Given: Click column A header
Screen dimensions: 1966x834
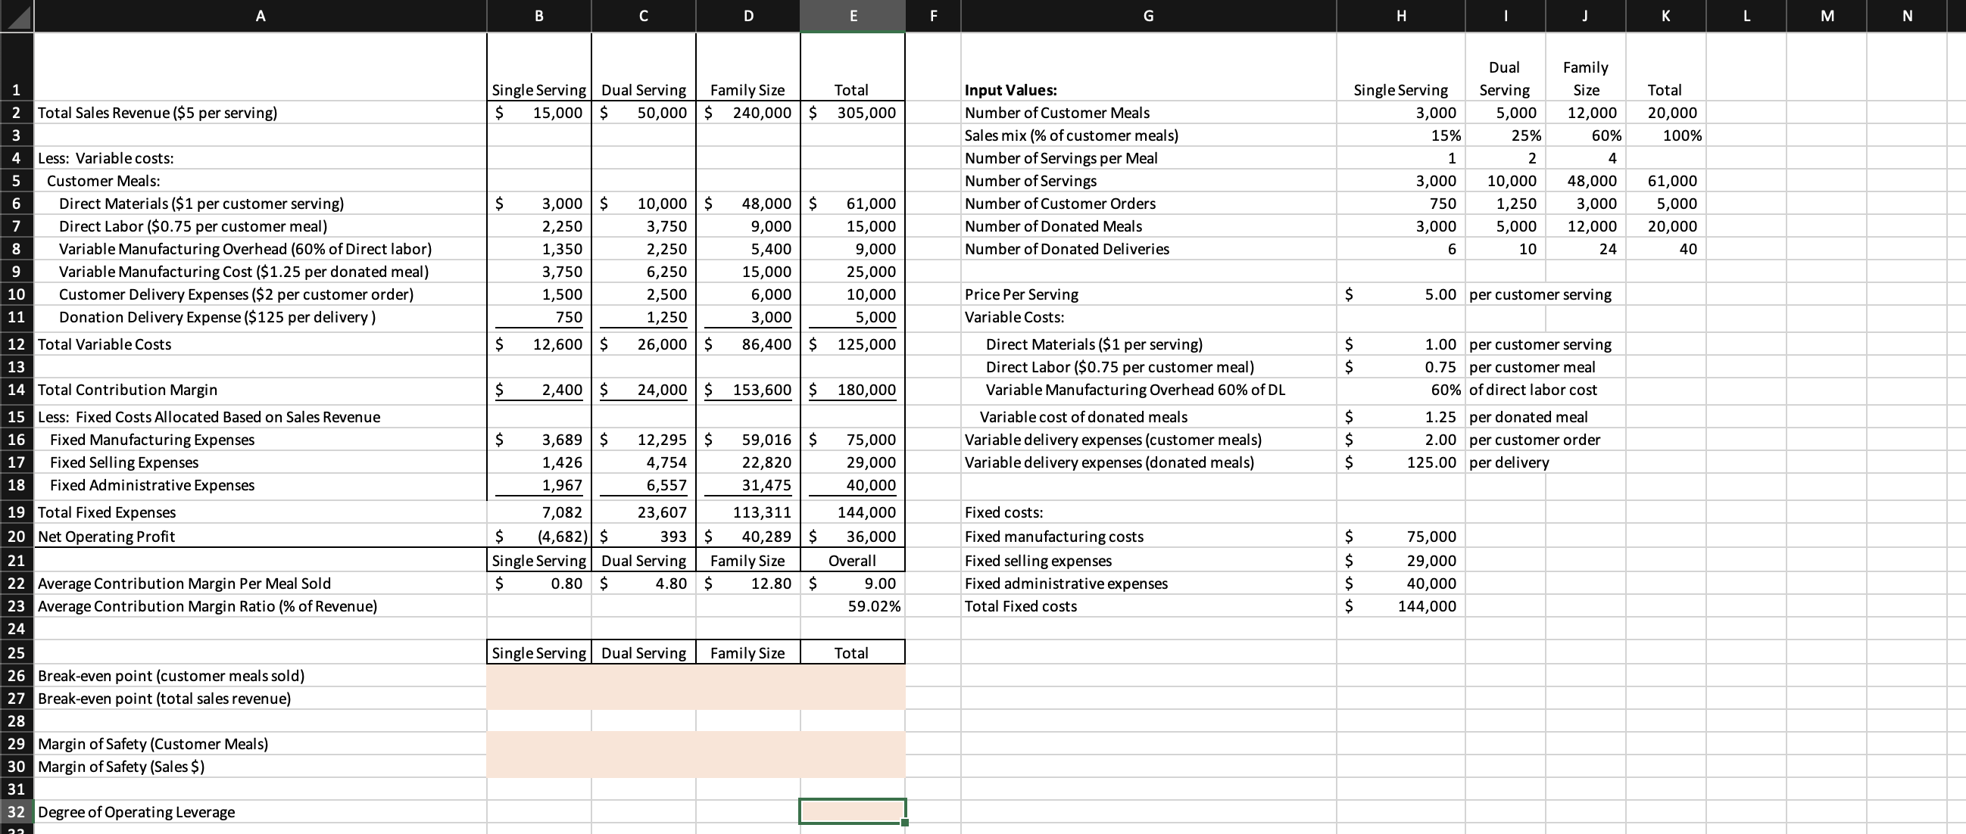Looking at the screenshot, I should pos(260,16).
